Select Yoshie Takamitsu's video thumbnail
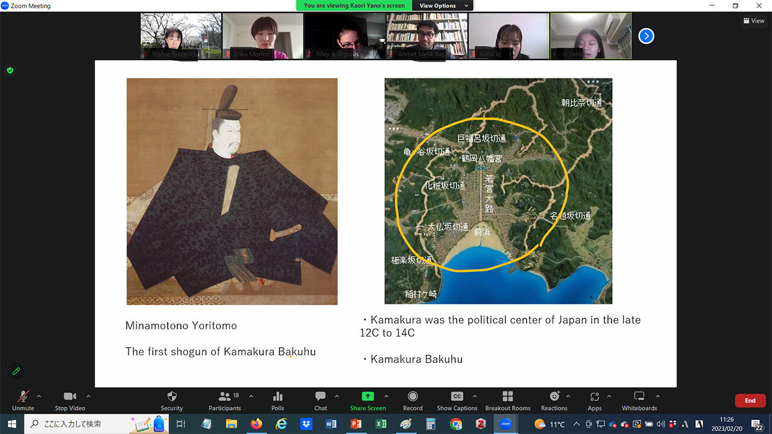 click(181, 36)
